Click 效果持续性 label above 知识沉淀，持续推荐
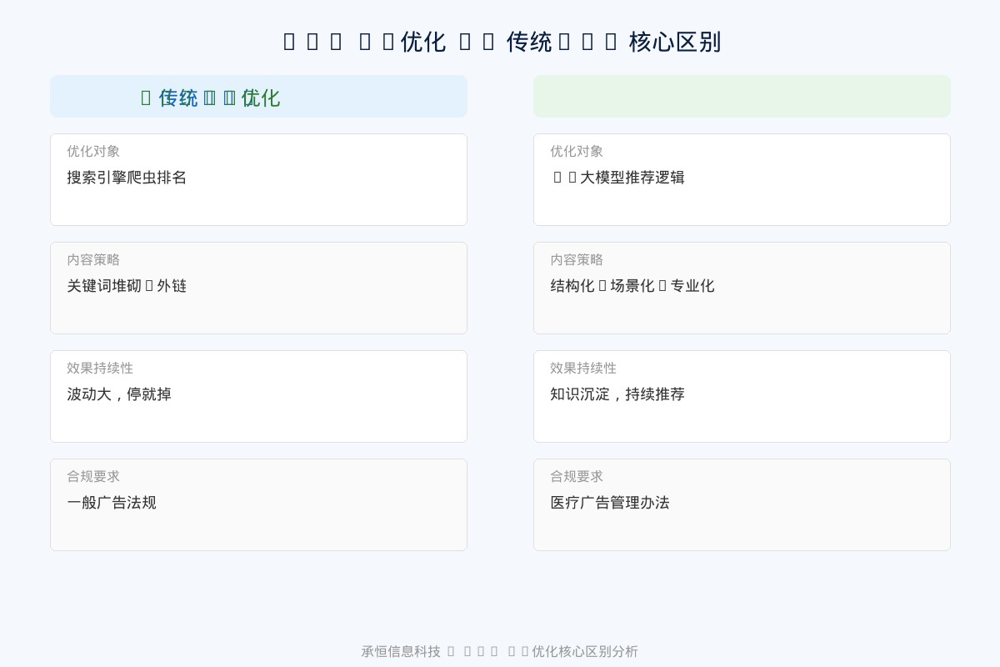Screen dimensions: 1000x667 [x=583, y=368]
